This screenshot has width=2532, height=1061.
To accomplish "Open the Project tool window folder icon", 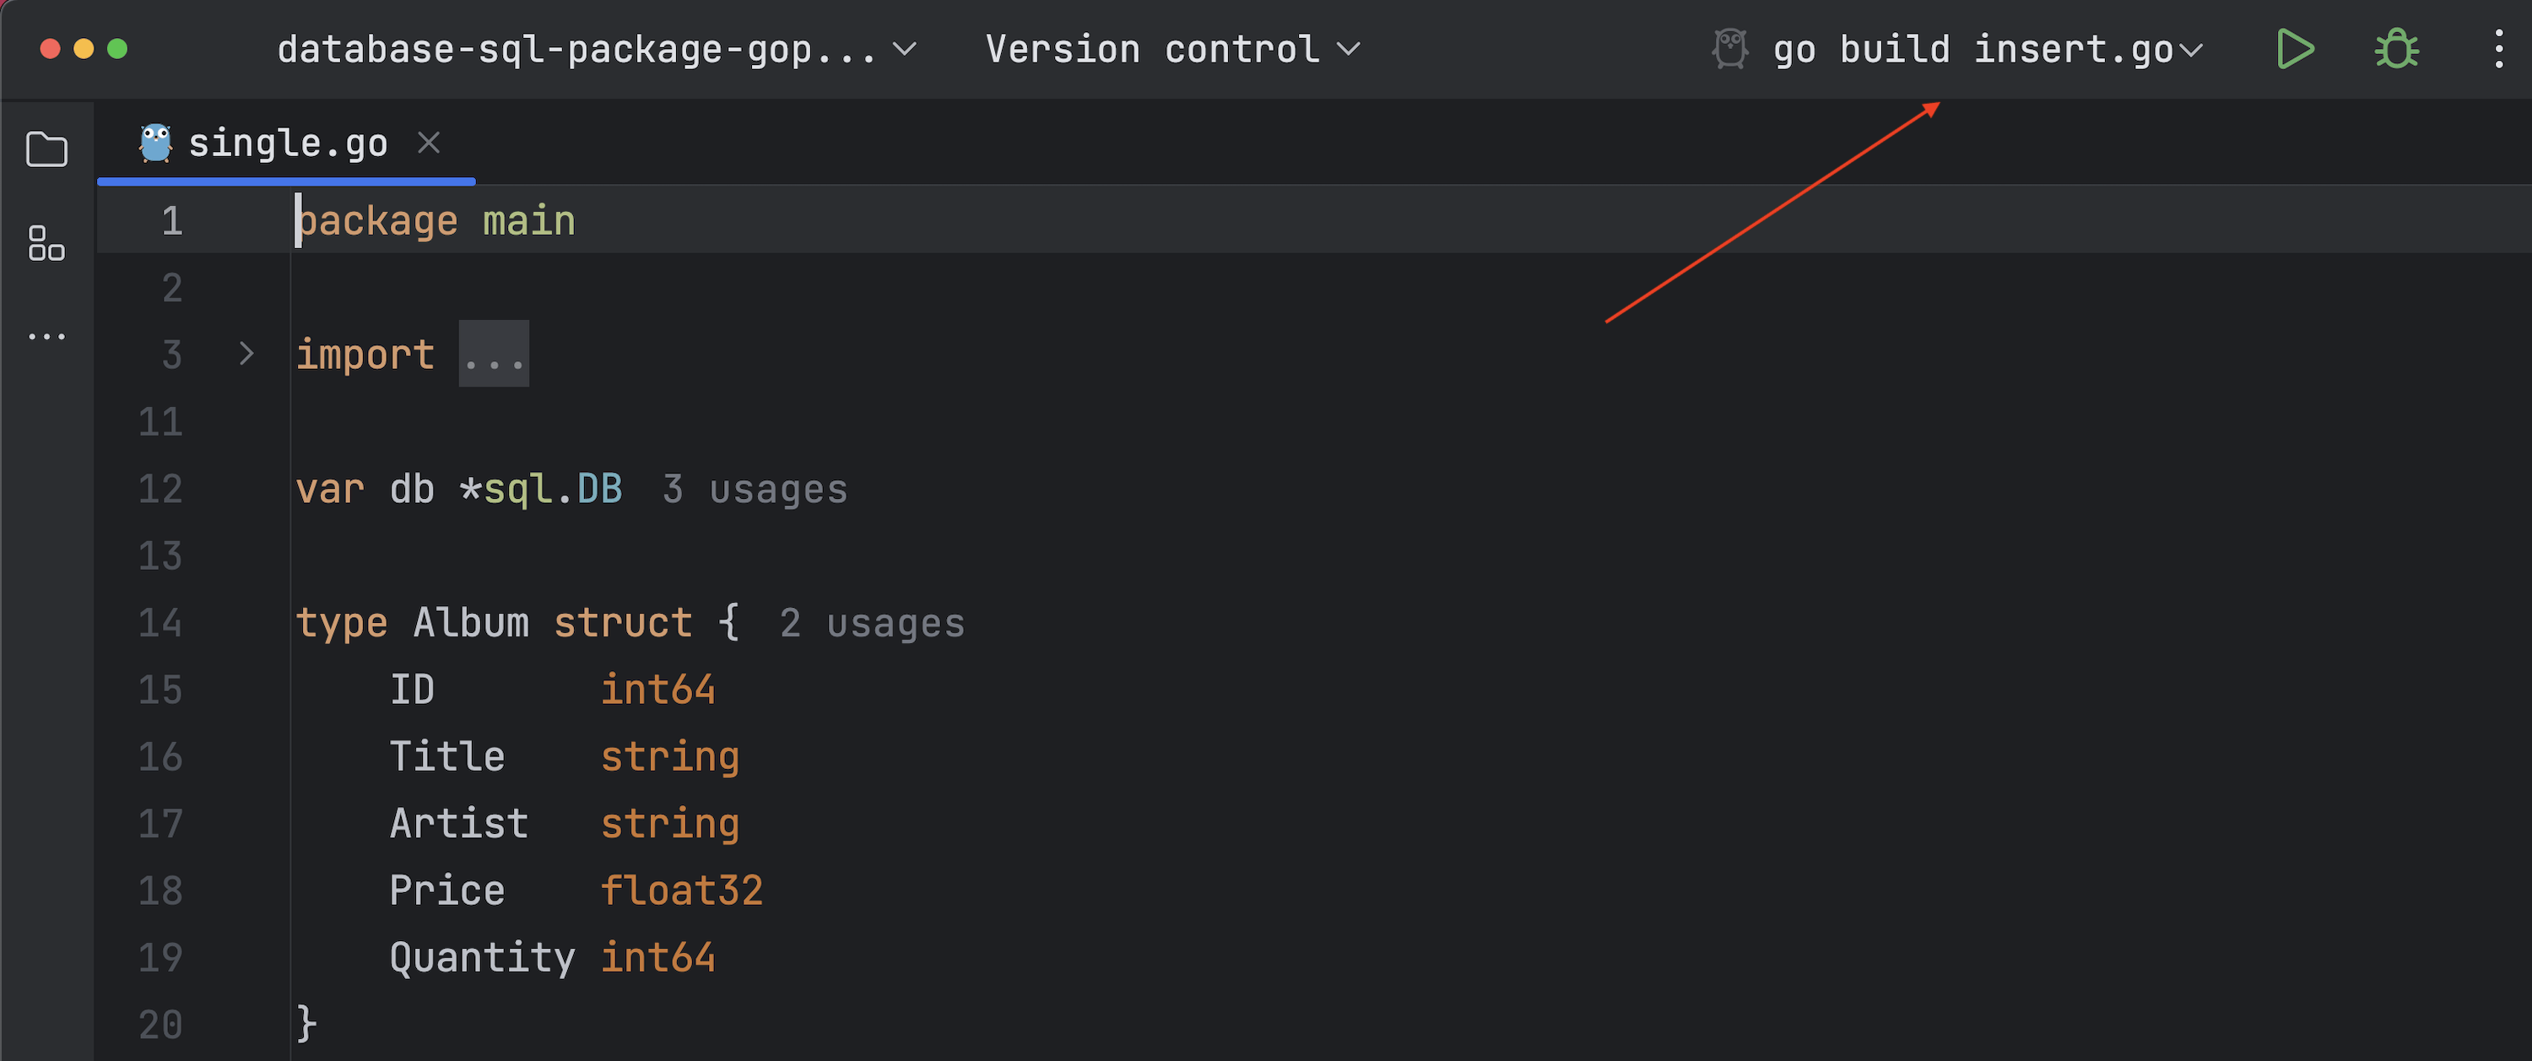I will click(x=46, y=149).
